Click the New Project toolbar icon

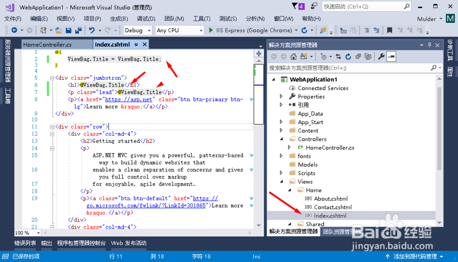click(43, 30)
